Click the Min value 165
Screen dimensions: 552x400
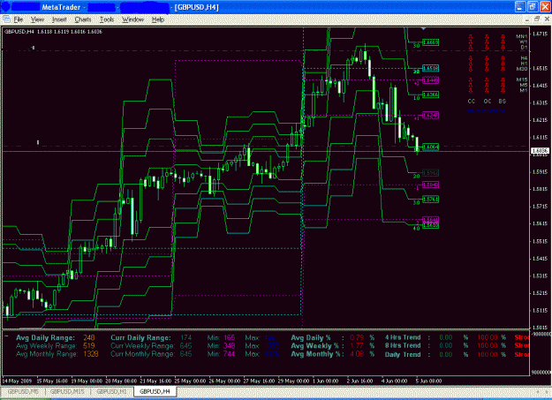tap(229, 337)
